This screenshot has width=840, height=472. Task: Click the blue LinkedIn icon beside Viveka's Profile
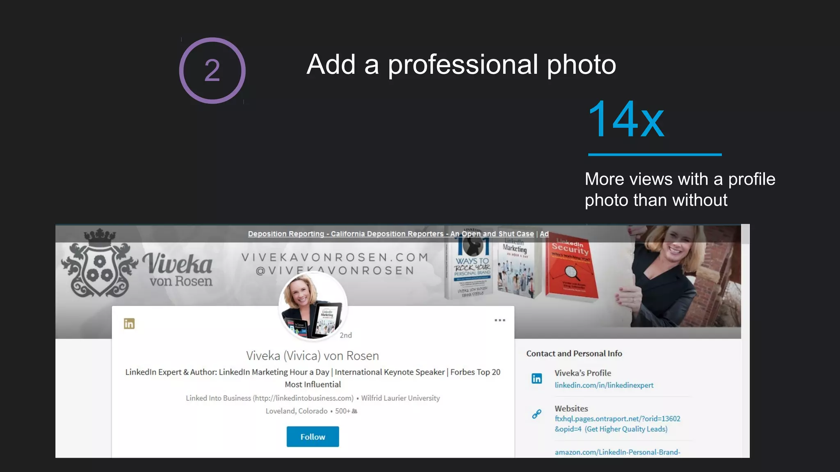536,378
